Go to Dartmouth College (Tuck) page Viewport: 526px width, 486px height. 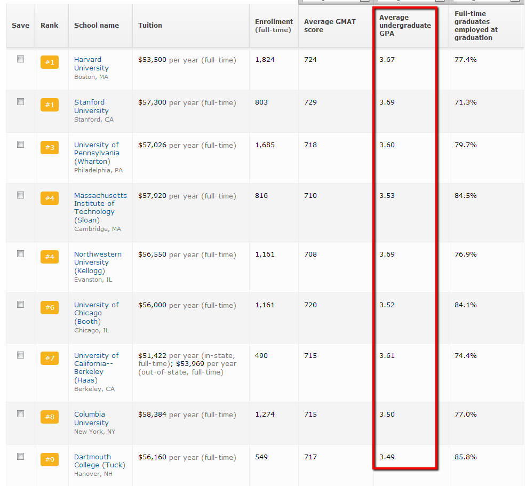tap(100, 461)
